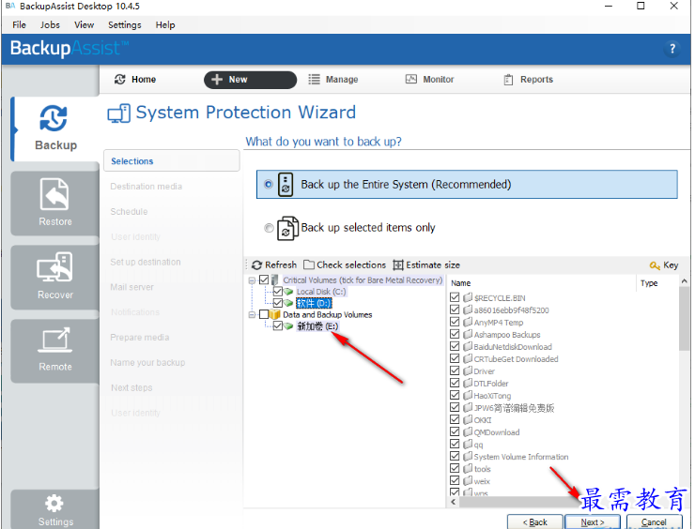
Task: Click the Data and Backup Volumes folder icon
Action: tap(275, 314)
